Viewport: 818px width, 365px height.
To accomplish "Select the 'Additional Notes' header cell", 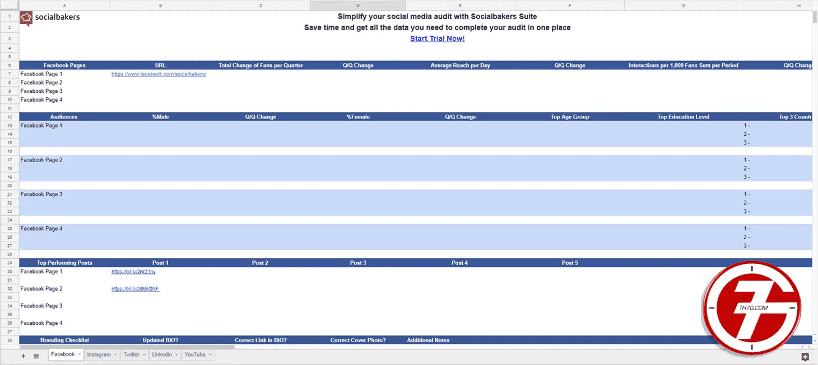I will tap(460, 340).
